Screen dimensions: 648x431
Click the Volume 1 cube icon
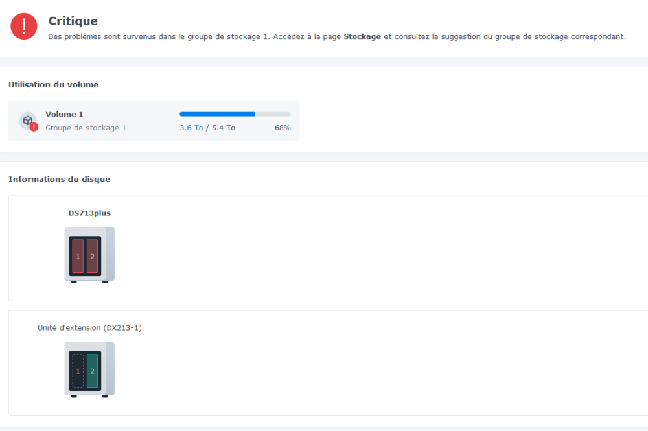[x=28, y=121]
